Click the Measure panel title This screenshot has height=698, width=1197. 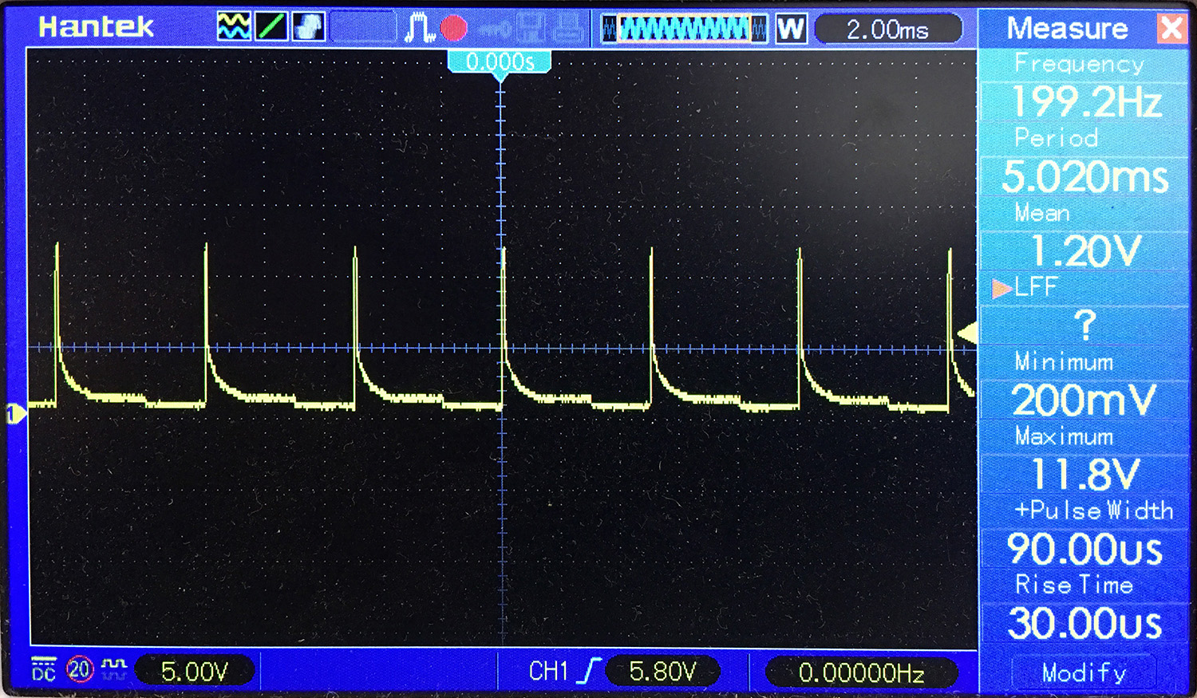[x=1067, y=29]
